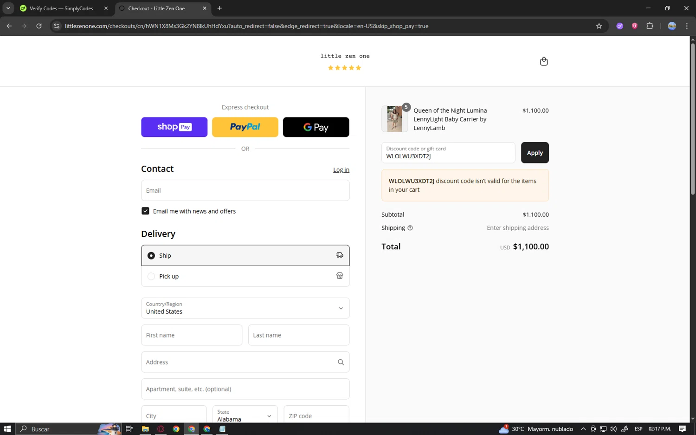Click the Log in link
This screenshot has height=435, width=696.
point(341,170)
